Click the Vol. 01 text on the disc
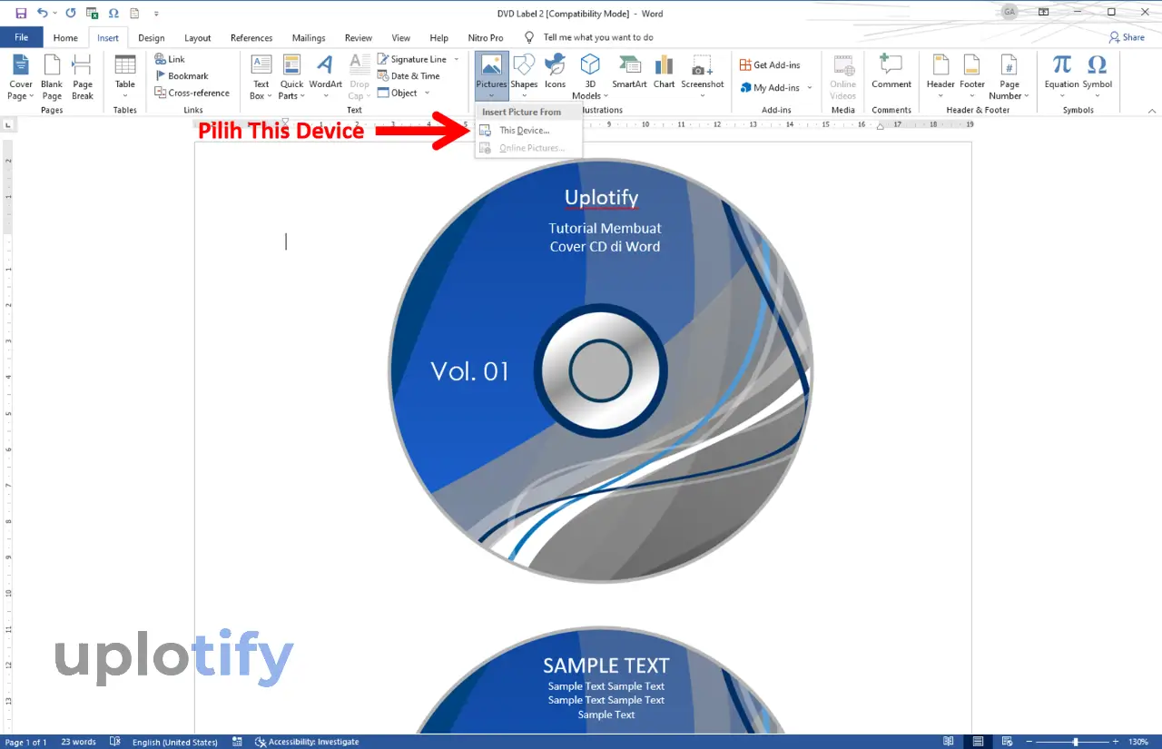Viewport: 1162px width, 749px height. click(469, 370)
